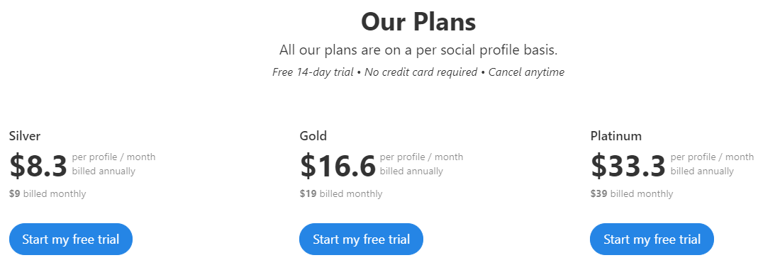
Task: Click Silver's billed annually label
Action: point(104,171)
